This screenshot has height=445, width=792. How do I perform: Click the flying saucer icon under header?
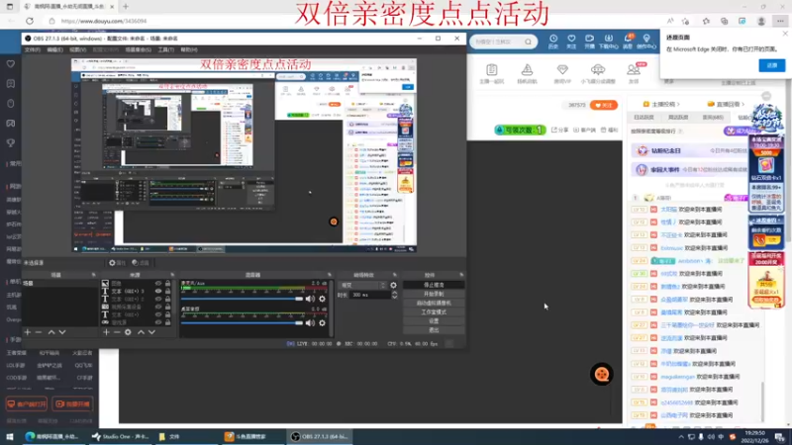[x=598, y=69]
